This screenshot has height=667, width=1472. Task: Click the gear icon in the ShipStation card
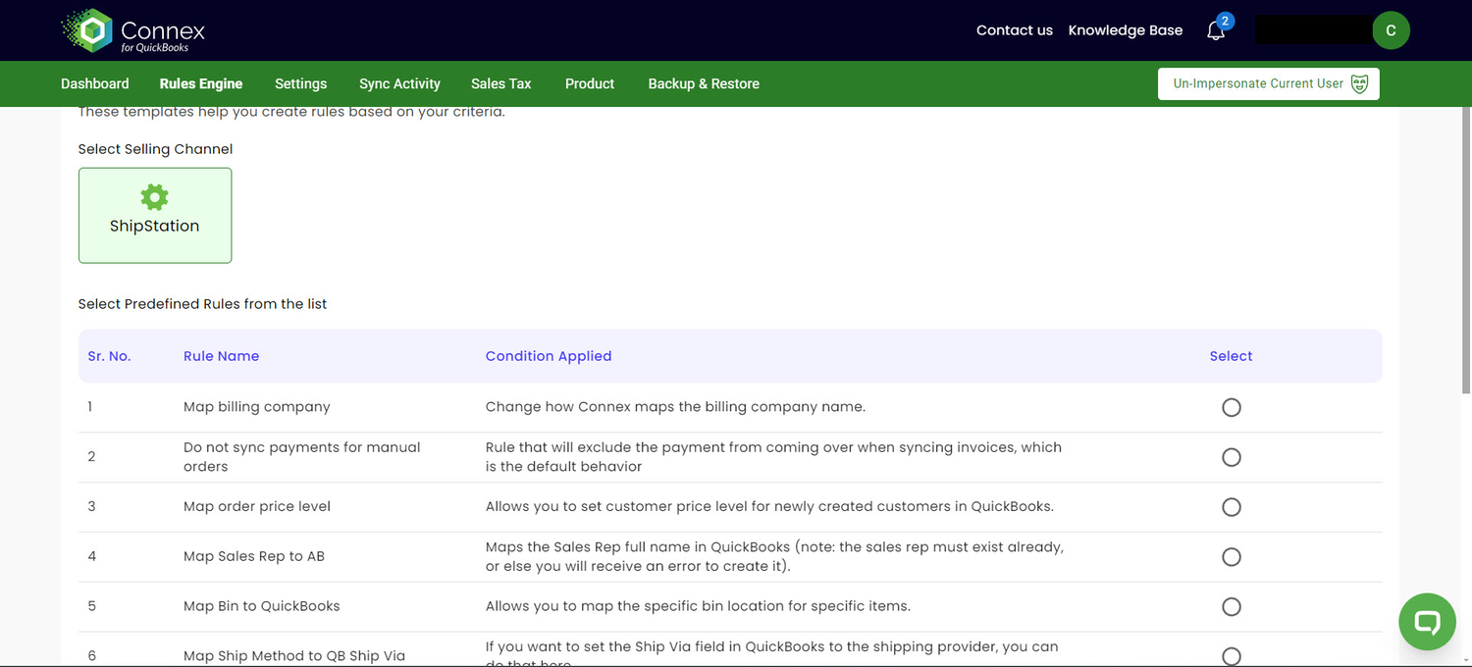(154, 197)
